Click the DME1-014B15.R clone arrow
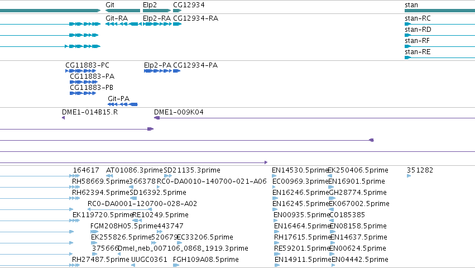 point(63,118)
